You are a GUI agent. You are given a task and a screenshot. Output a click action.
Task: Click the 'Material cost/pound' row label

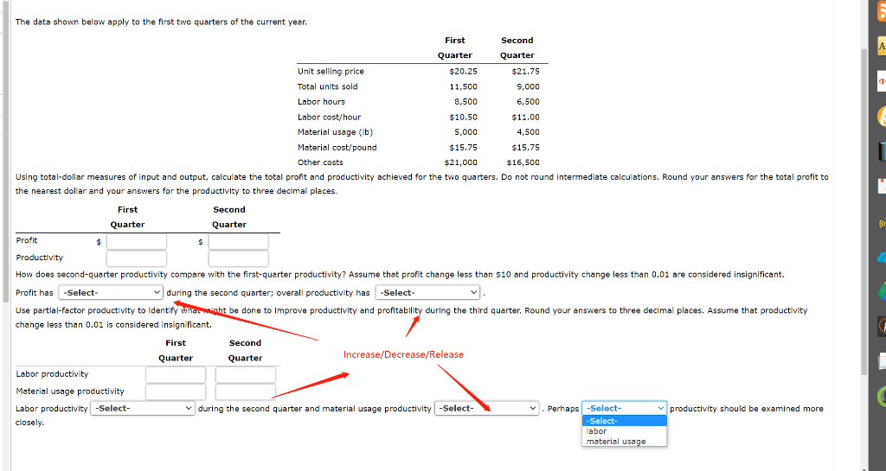337,147
